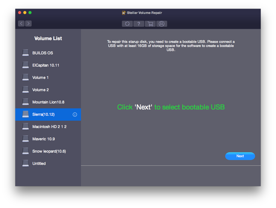Select Macintosh HD 2 1 2 label
The width and height of the screenshot is (276, 208).
(x=49, y=127)
